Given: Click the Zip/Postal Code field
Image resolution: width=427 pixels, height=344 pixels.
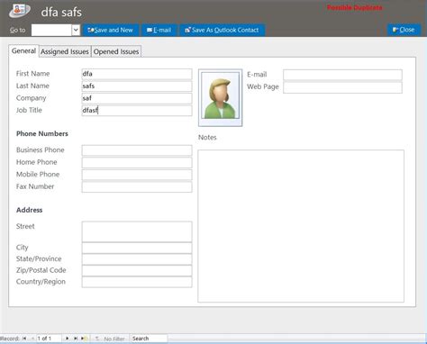Looking at the screenshot, I should click(x=137, y=271).
